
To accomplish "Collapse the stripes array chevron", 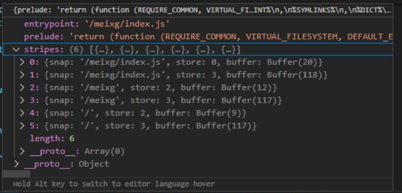I will pyautogui.click(x=16, y=50).
